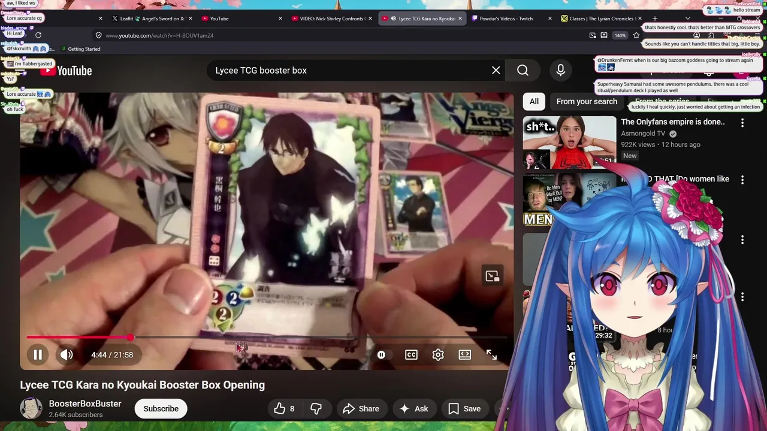Close the Leaflit Angel's Sword tab
Image resolution: width=767 pixels, height=431 pixels.
pos(191,19)
